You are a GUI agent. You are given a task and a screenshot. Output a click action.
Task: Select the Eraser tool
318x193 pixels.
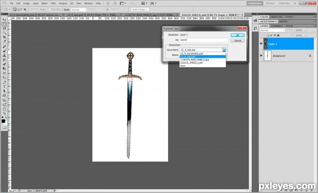click(4, 64)
